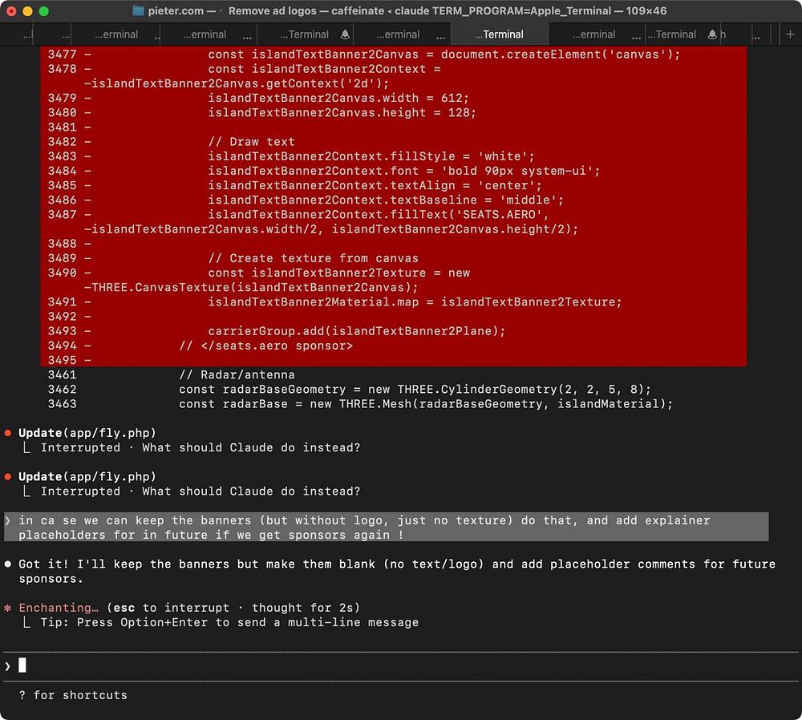Screen dimensions: 802x720
Task: Click the asterisk spinner beside Enchanting status
Action: click(8, 608)
